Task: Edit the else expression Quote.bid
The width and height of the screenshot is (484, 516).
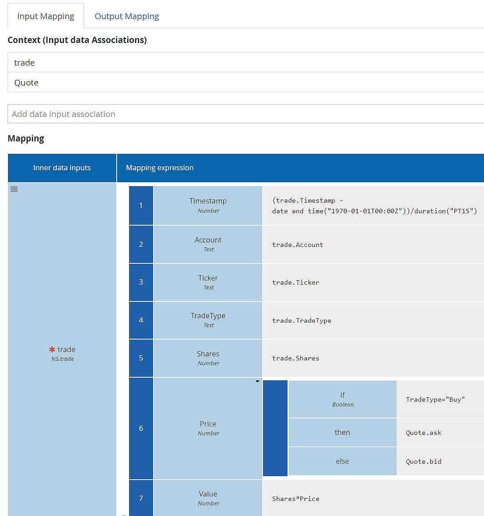Action: (439, 461)
